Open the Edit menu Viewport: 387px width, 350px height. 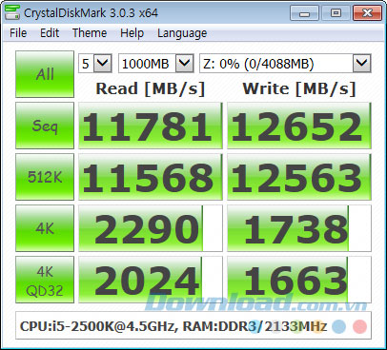[x=50, y=33]
